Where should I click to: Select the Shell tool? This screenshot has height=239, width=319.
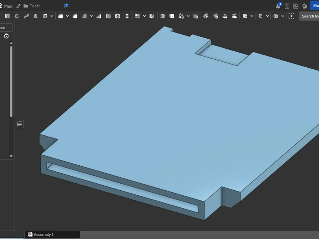point(108,16)
